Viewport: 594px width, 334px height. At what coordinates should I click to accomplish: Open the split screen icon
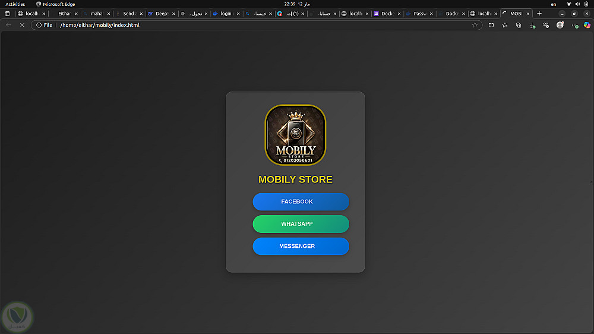[x=491, y=25]
